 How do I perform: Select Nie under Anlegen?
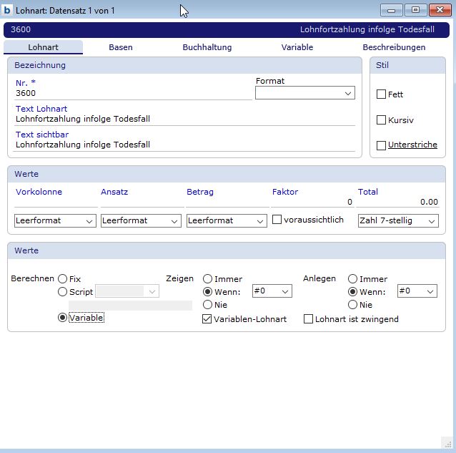click(352, 305)
